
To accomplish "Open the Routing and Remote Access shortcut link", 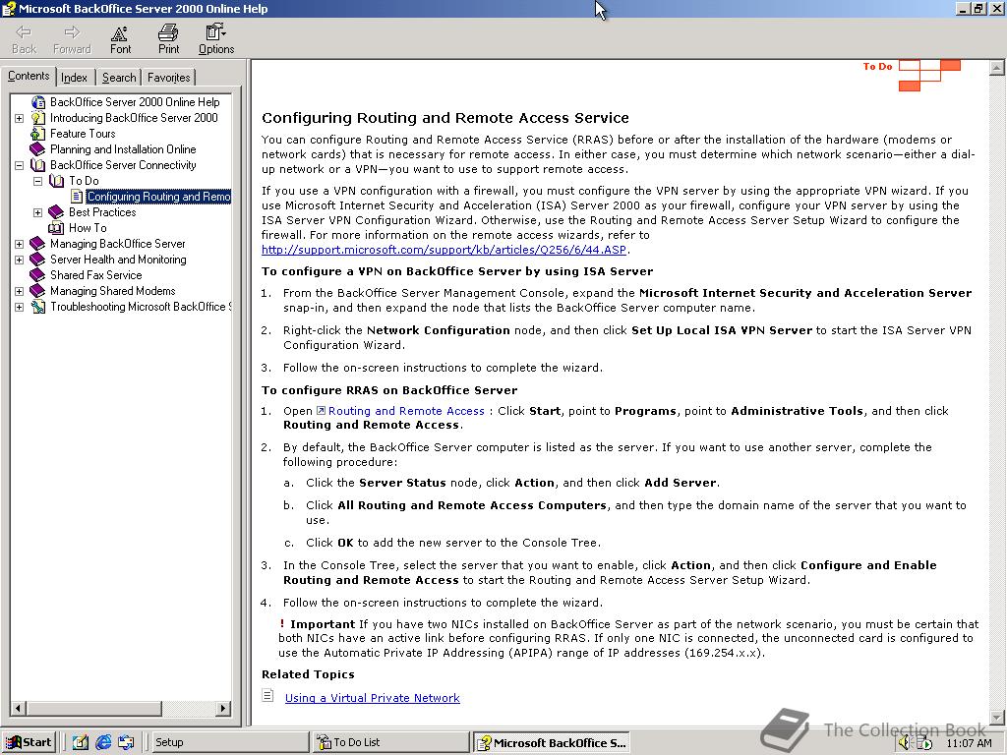I will tap(406, 411).
